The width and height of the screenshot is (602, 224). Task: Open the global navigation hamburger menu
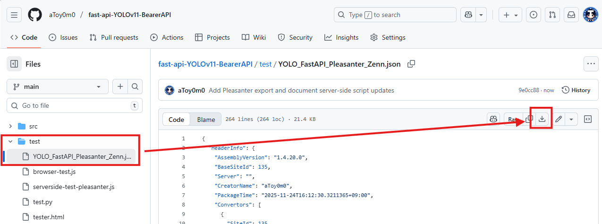coord(14,15)
